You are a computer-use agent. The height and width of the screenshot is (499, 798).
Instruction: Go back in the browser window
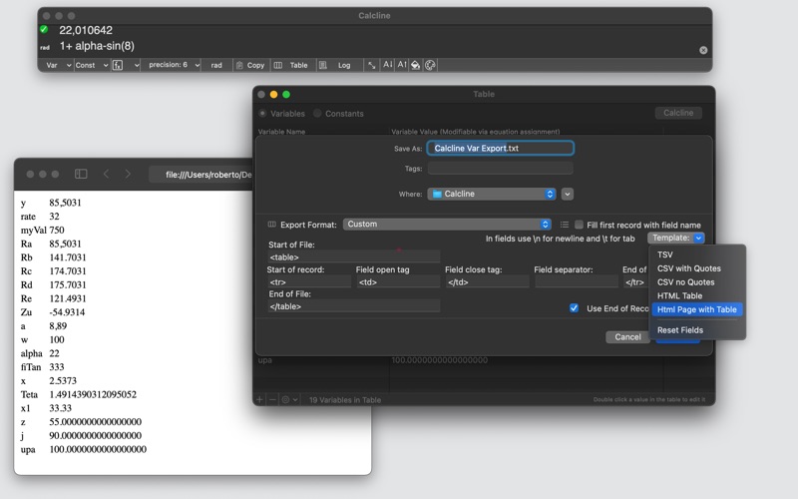[x=106, y=174]
